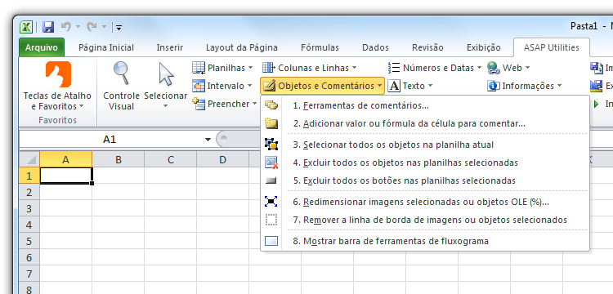Select column D header

coord(223,159)
